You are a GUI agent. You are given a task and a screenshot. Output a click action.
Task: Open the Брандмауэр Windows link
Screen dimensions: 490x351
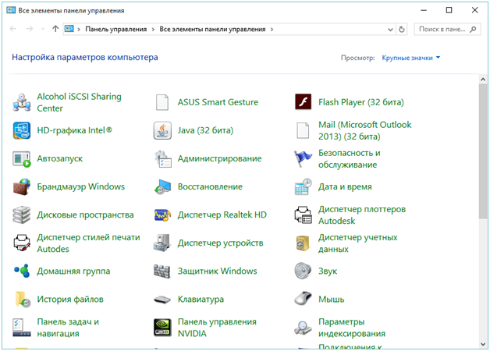(x=80, y=186)
